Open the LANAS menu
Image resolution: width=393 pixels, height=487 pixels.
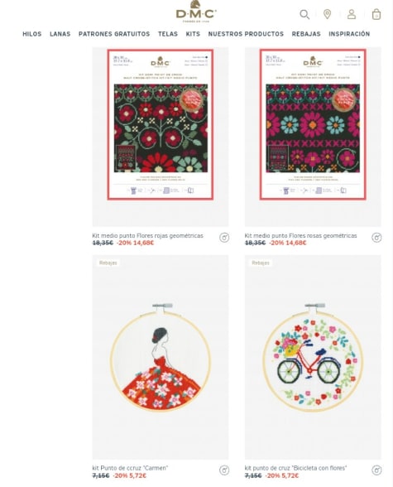point(60,34)
